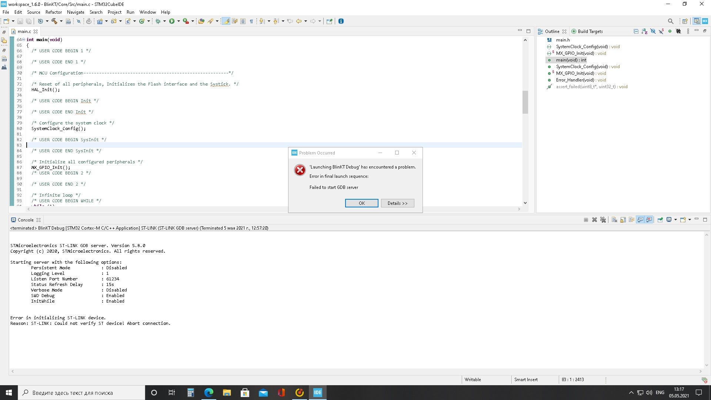Click the External Tools run icon
The width and height of the screenshot is (711, 400).
(x=186, y=21)
